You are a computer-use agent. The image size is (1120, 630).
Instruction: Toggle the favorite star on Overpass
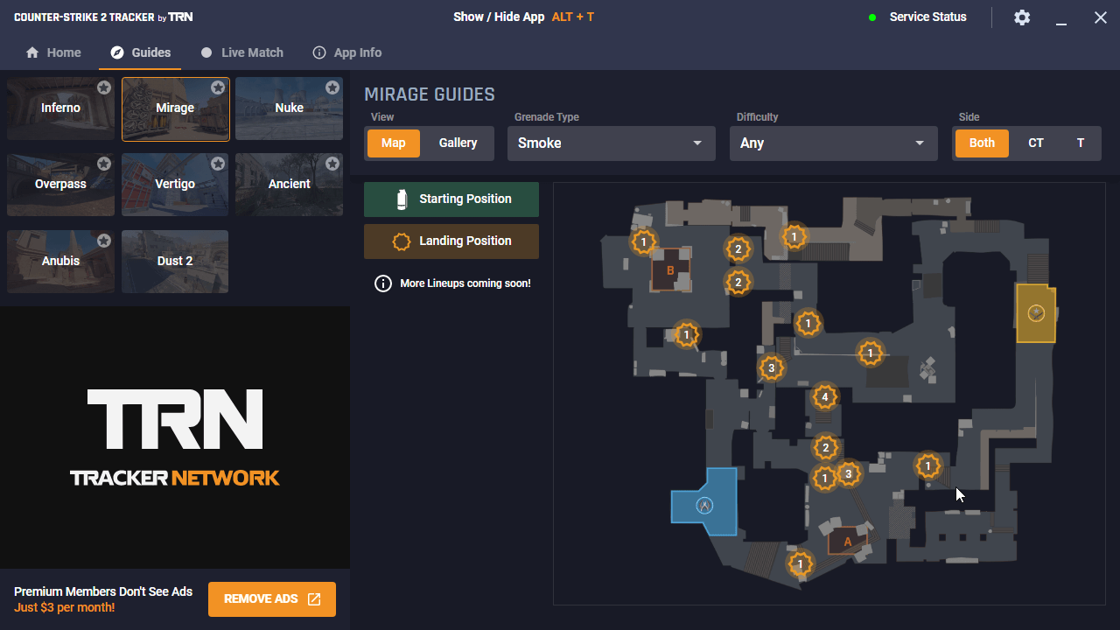104,164
